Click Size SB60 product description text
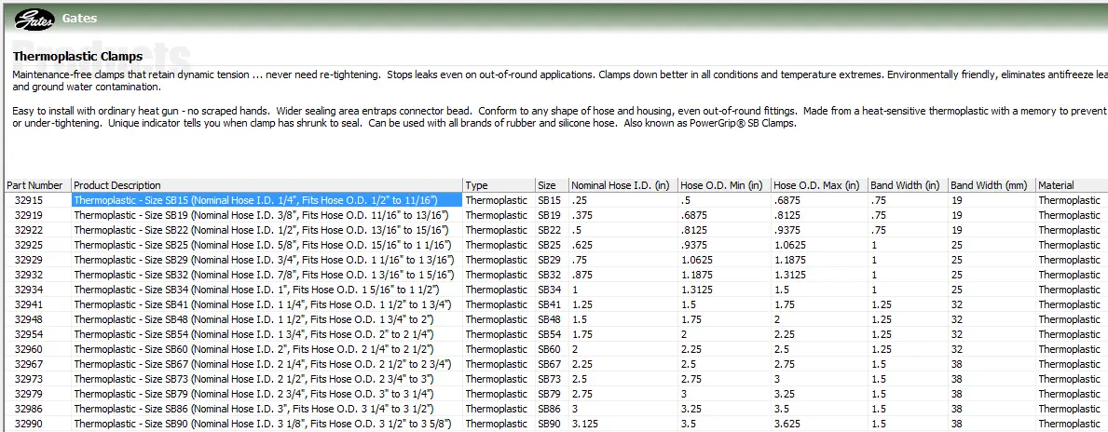Viewport: 1108px width, 432px height. 252,349
